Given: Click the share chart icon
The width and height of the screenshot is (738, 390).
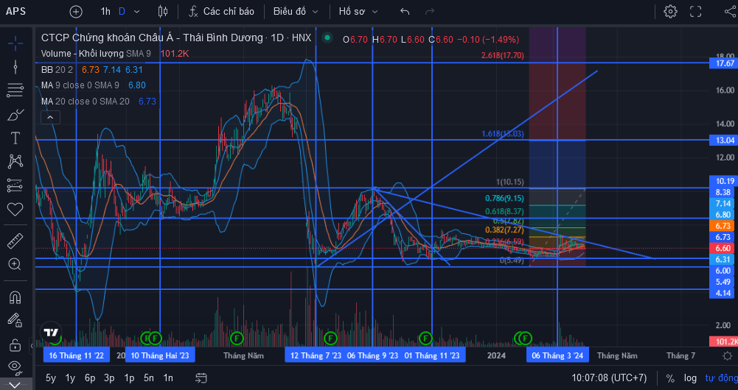Looking at the screenshot, I should pyautogui.click(x=731, y=12).
